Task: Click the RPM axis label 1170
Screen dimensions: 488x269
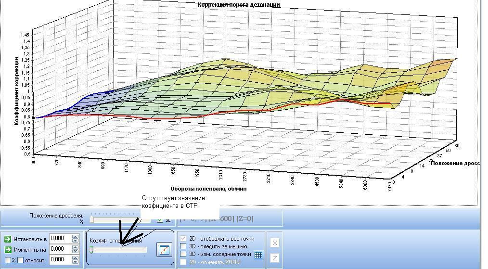Action: click(x=127, y=168)
